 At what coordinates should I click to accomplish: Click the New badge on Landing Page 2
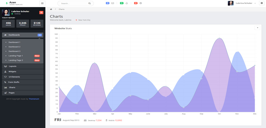37,60
